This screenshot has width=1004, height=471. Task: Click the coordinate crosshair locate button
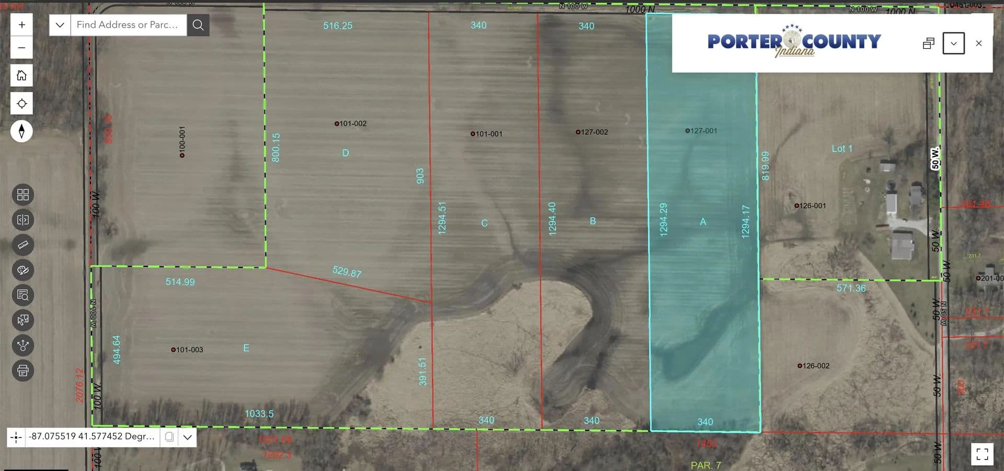[16, 436]
